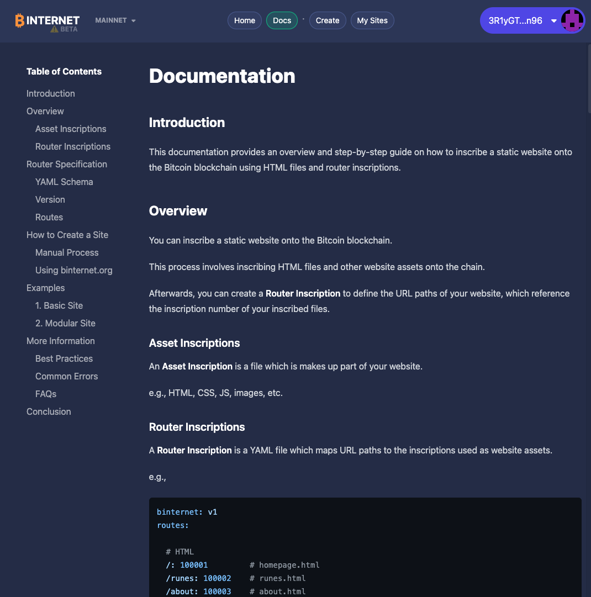Open How to Create a Site link
This screenshot has height=597, width=591.
tap(67, 235)
